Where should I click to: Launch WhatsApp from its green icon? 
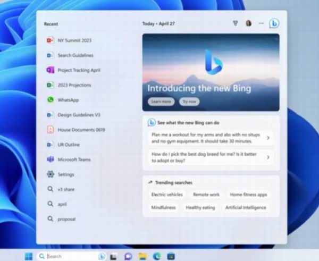[51, 100]
